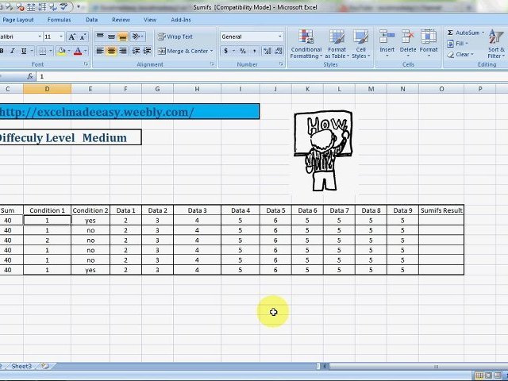Open Merge & Center dropdown arrow
Image resolution: width=508 pixels, height=381 pixels.
click(212, 51)
